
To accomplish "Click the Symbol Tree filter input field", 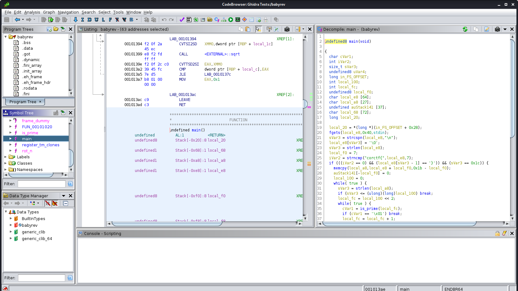I will click(x=41, y=184).
